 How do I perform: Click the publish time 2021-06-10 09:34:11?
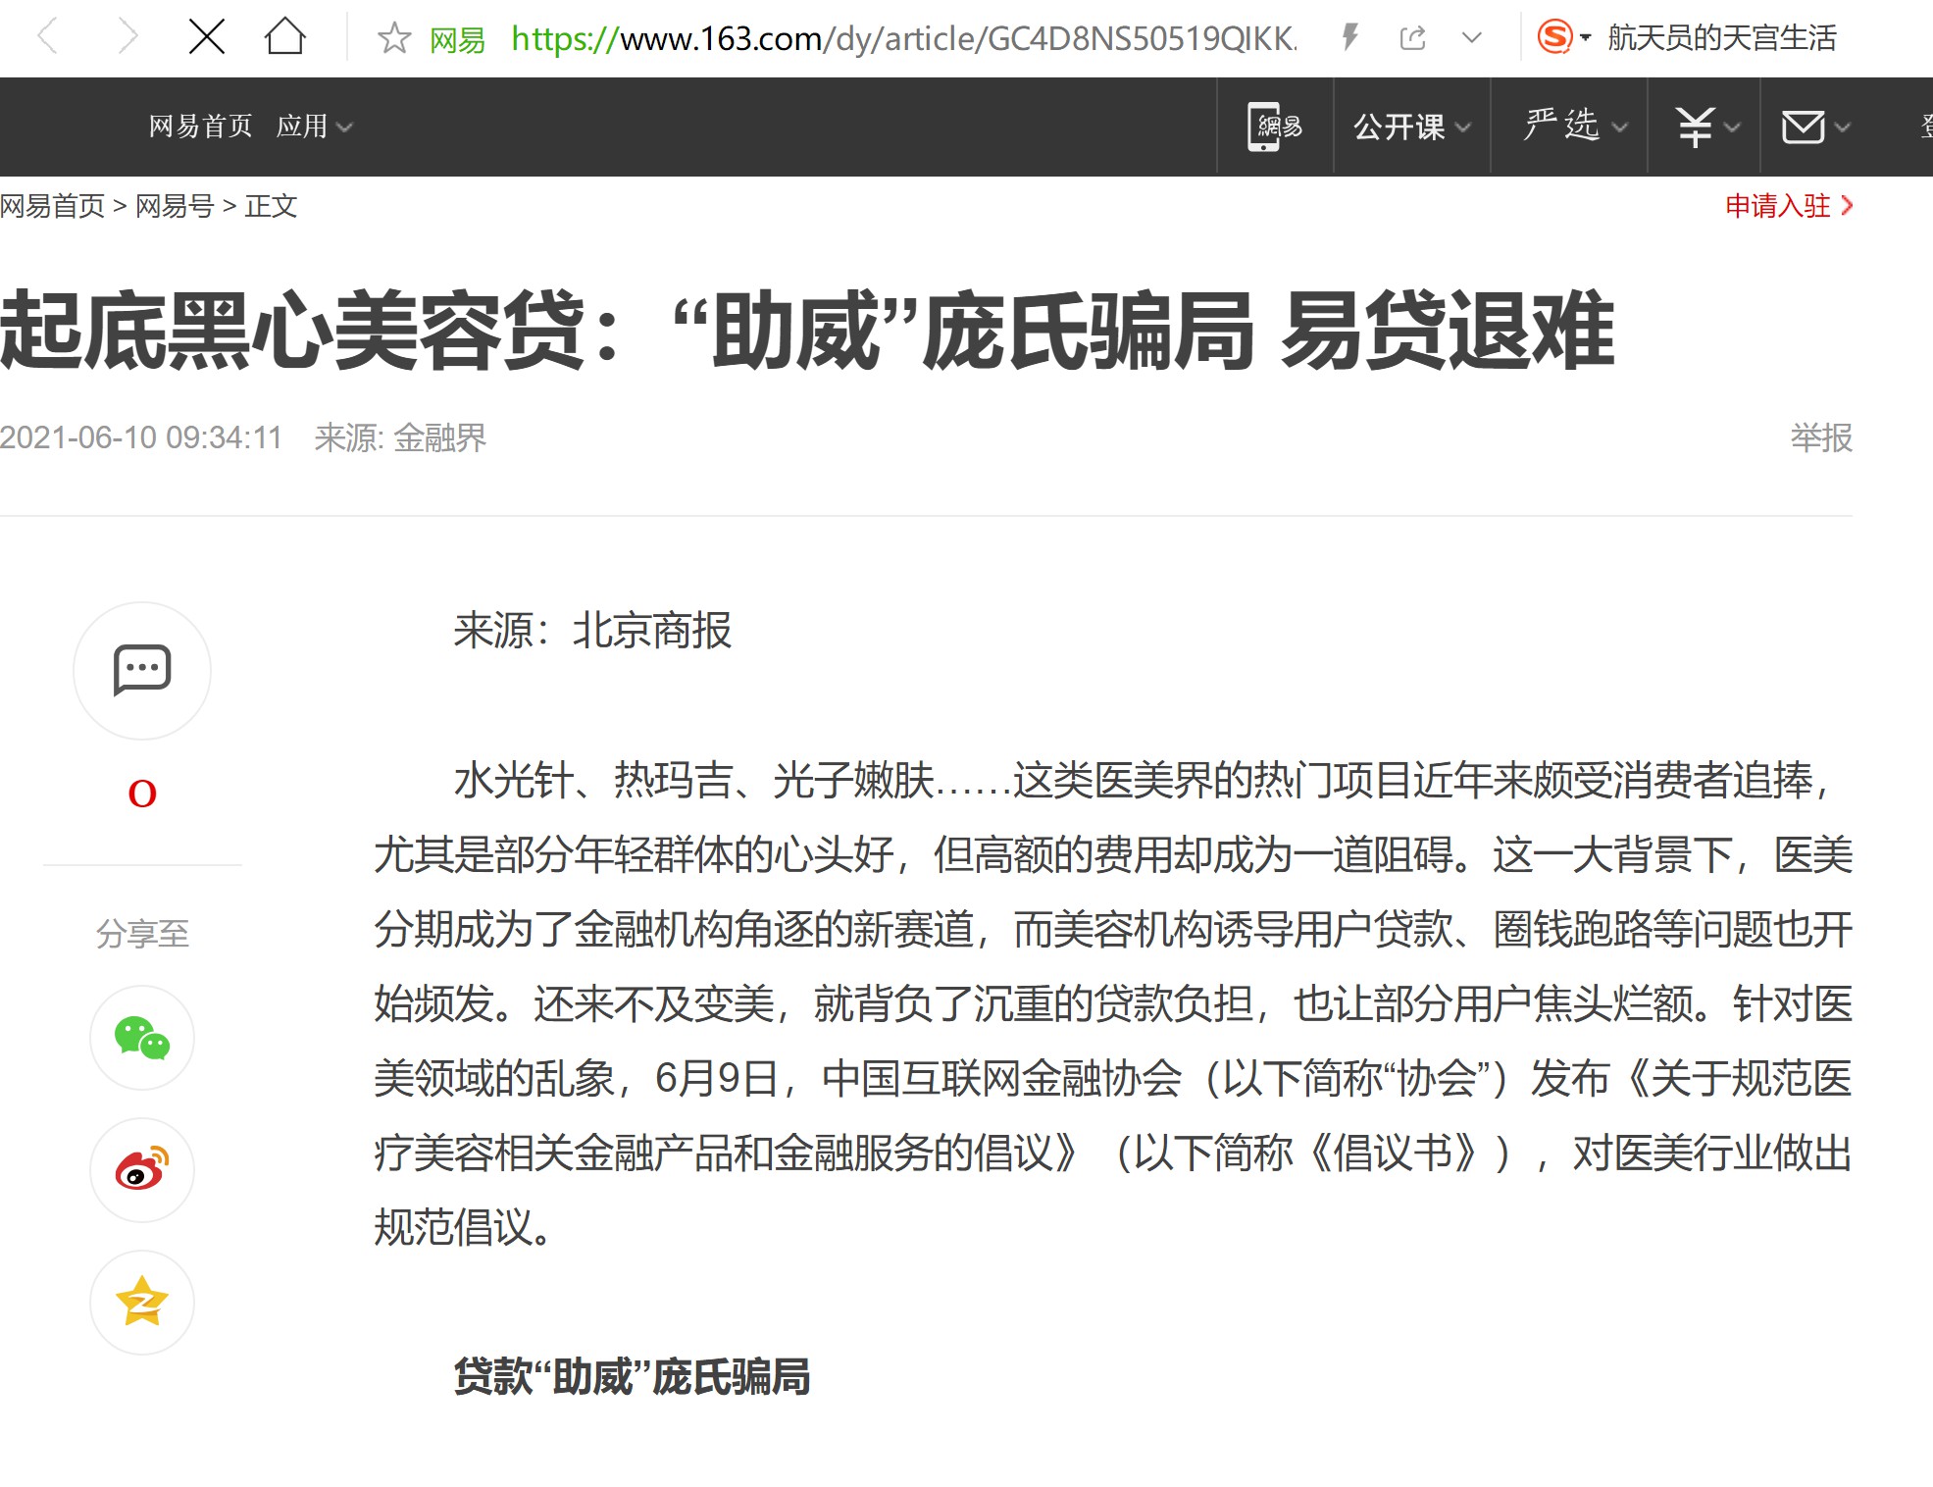(x=141, y=437)
